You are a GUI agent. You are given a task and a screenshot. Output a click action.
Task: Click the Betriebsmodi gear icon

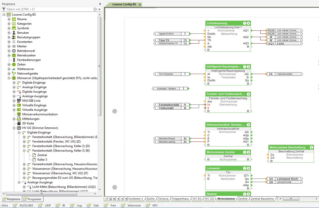point(14,51)
